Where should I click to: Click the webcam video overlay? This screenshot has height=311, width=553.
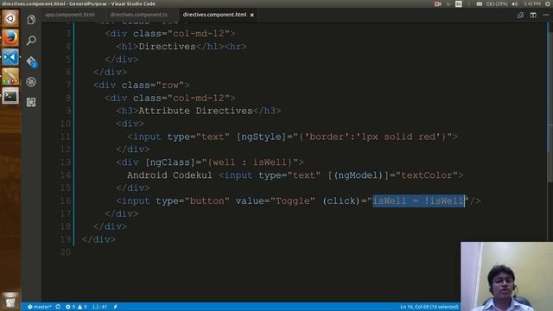506,276
